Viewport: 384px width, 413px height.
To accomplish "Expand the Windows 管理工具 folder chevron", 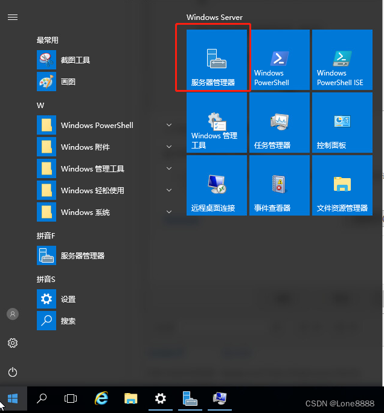I will (169, 168).
